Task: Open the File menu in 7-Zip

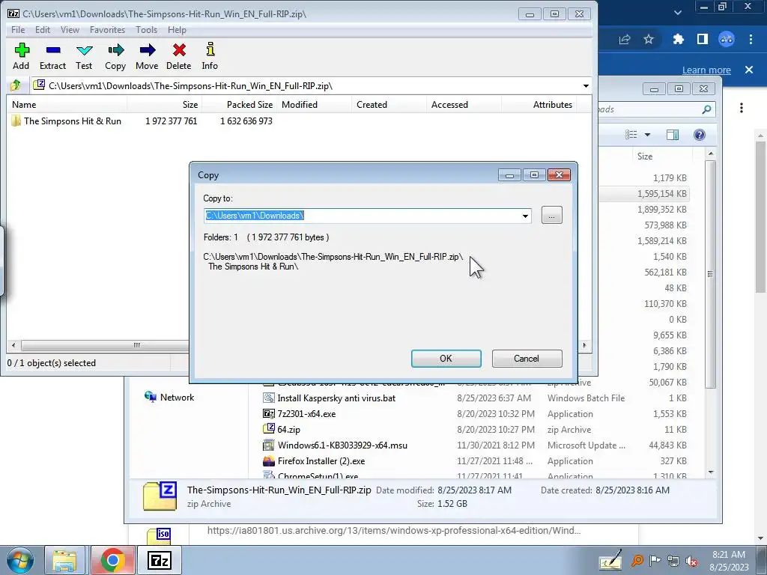Action: pos(18,30)
